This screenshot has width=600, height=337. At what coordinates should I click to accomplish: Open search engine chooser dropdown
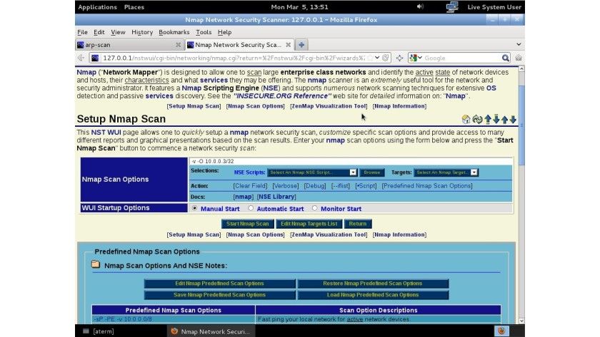coord(416,58)
